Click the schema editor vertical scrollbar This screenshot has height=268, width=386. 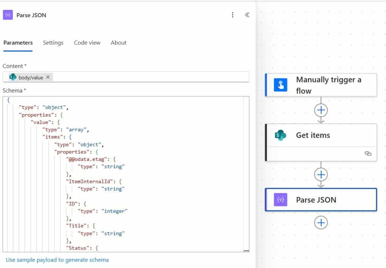pyautogui.click(x=246, y=174)
